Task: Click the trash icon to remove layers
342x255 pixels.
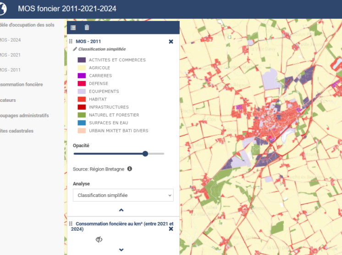Action: tap(87, 28)
